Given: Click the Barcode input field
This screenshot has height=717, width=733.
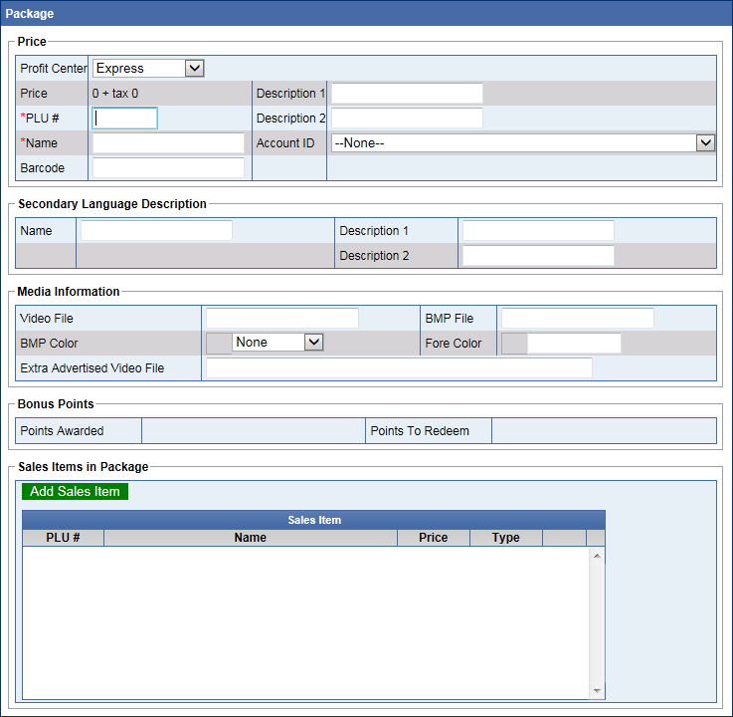Looking at the screenshot, I should (x=168, y=168).
